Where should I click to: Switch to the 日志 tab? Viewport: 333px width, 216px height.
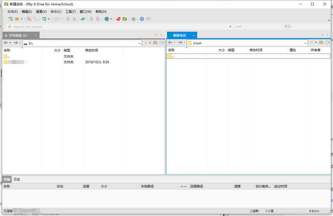pyautogui.click(x=17, y=179)
